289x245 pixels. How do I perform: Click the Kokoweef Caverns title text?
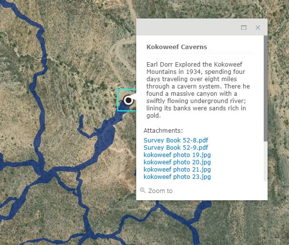pyautogui.click(x=177, y=47)
